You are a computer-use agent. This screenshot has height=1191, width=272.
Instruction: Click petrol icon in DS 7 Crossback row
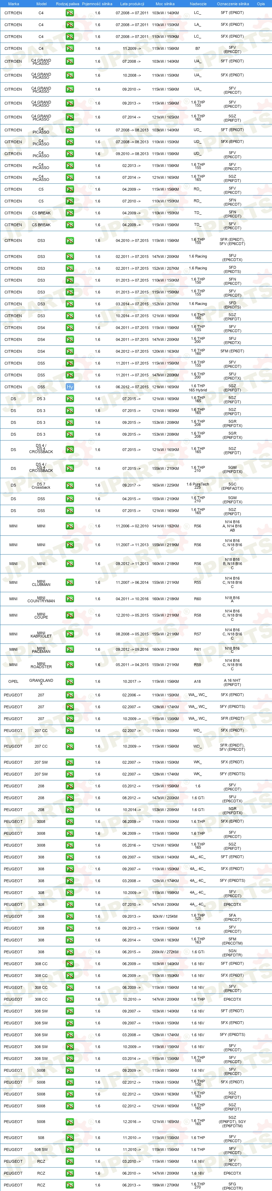(x=70, y=486)
